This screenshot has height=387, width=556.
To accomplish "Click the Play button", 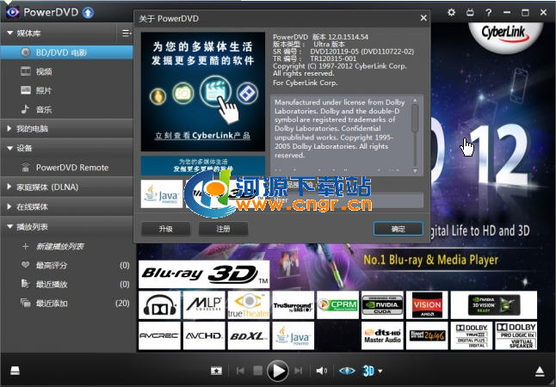I will pos(276,371).
